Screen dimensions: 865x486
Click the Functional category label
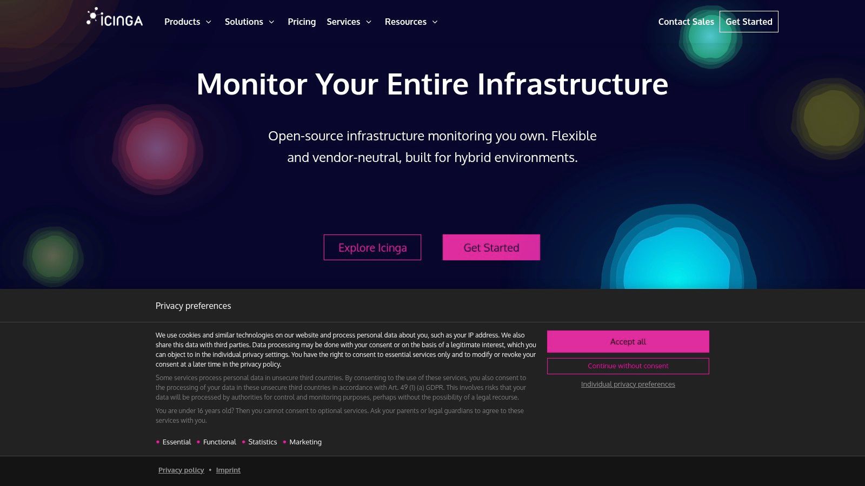[x=219, y=442]
